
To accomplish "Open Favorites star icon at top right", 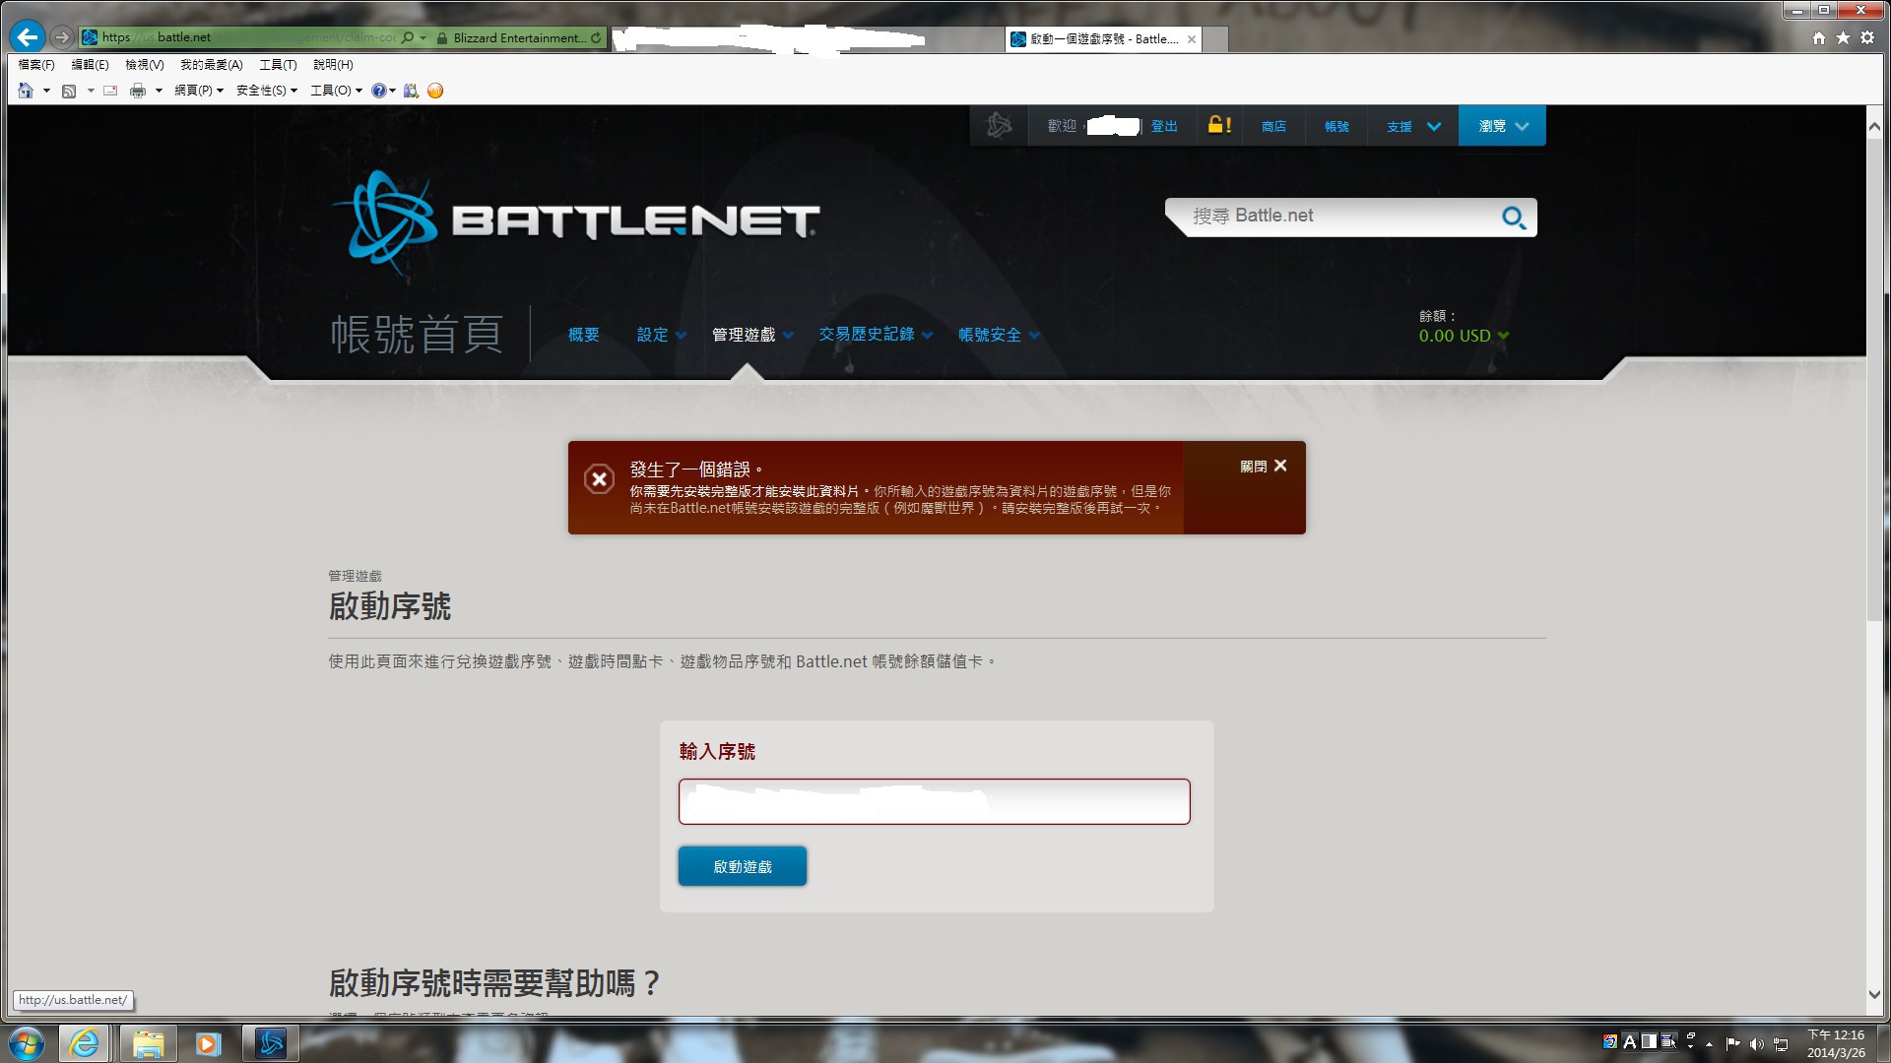I will coord(1843,37).
